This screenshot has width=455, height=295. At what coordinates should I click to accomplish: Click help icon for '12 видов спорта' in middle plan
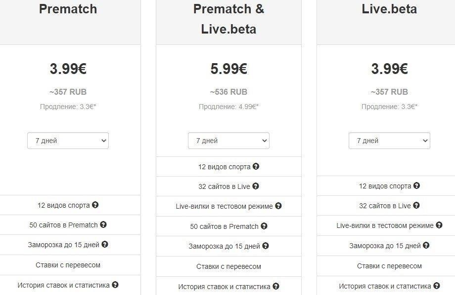256,166
